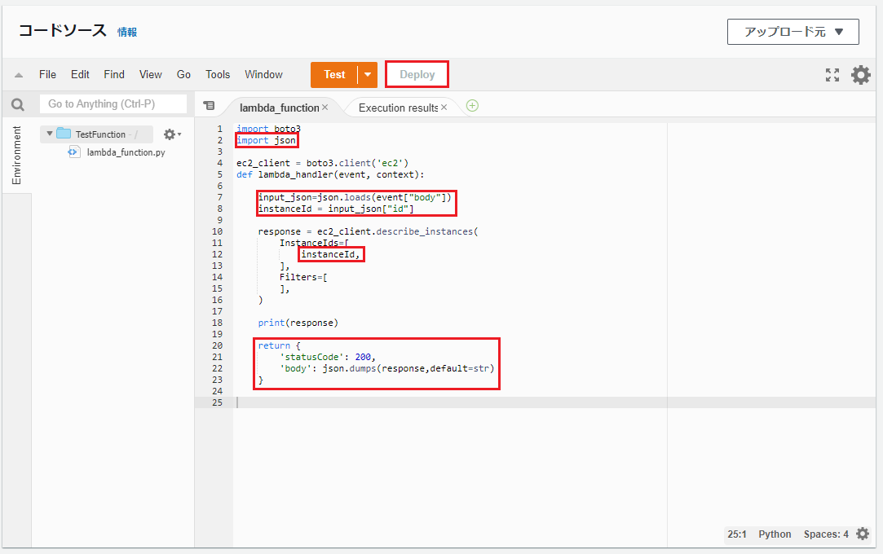Close the lambda_function tab
Viewport: 883px width, 554px height.
pos(325,107)
